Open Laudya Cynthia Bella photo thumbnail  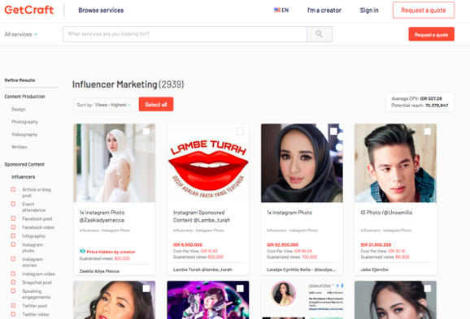click(302, 163)
